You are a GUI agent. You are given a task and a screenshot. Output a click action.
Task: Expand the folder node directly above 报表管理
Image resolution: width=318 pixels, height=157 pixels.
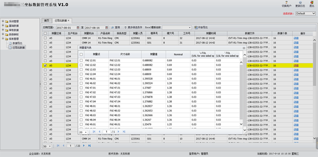3,34
